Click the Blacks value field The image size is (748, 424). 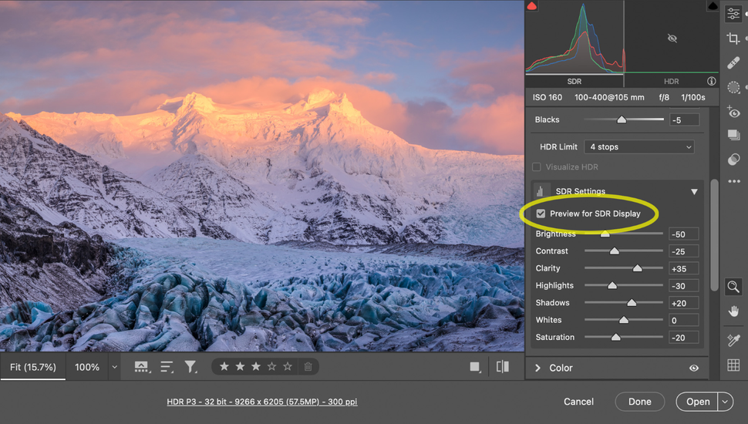[x=684, y=119]
